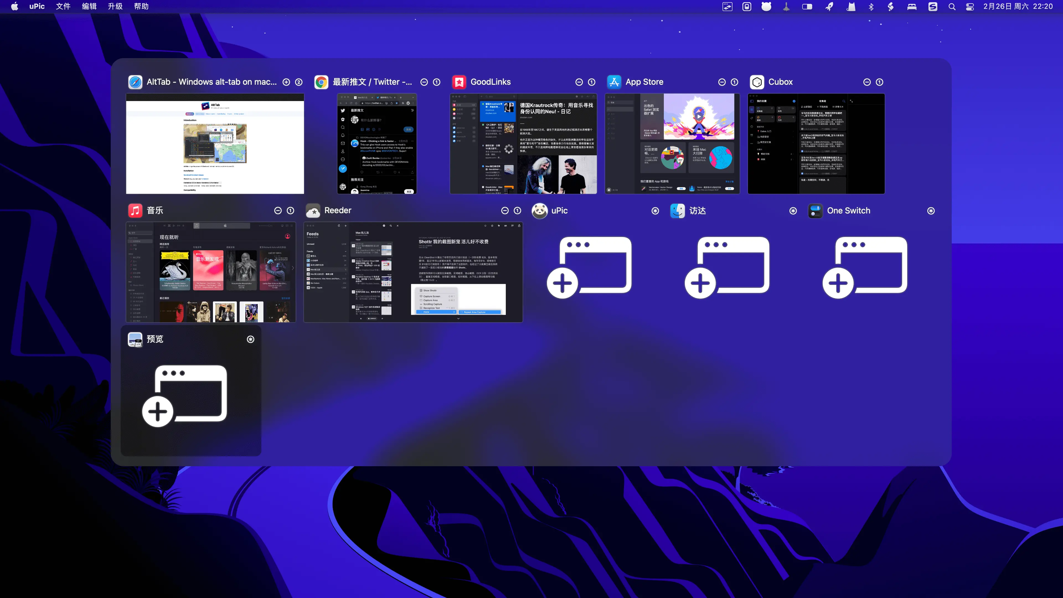Click the asterisk-circle badge beside 访达 title
The image size is (1063, 598).
[793, 211]
